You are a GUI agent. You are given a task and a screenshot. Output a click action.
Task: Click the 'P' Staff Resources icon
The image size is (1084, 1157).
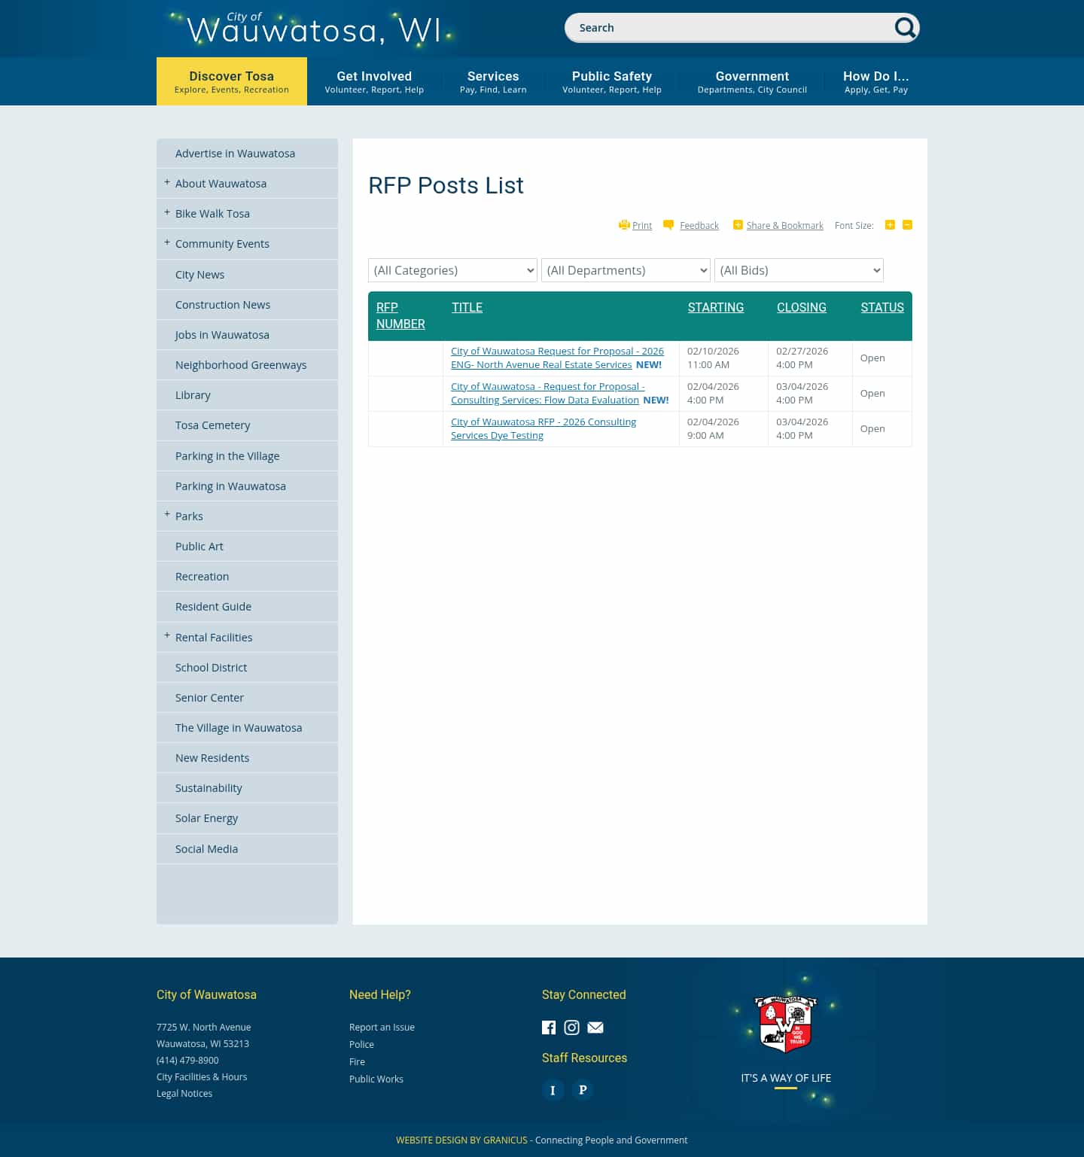point(582,1089)
